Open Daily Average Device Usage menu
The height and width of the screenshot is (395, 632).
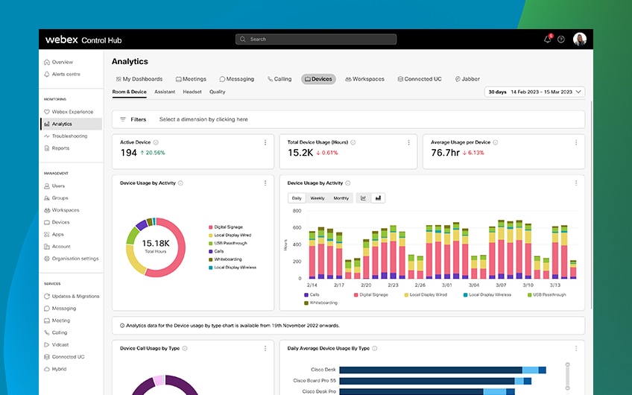click(x=576, y=348)
